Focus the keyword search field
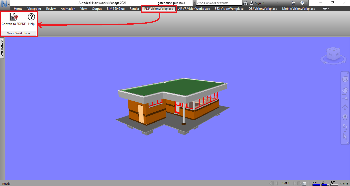The height and width of the screenshot is (186, 350). pos(219,3)
